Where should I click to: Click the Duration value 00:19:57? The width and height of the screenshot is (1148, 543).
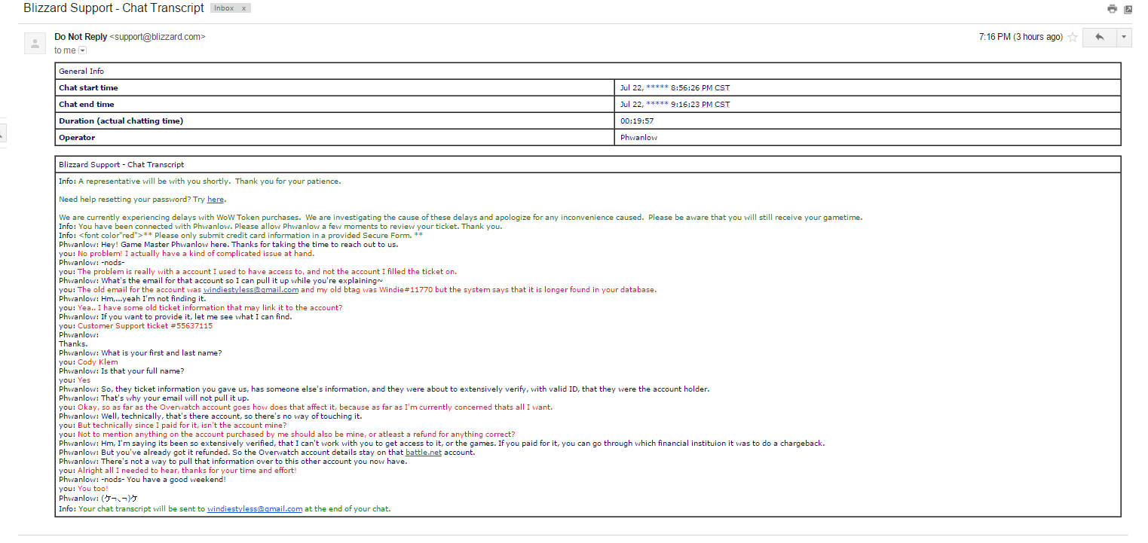[637, 121]
